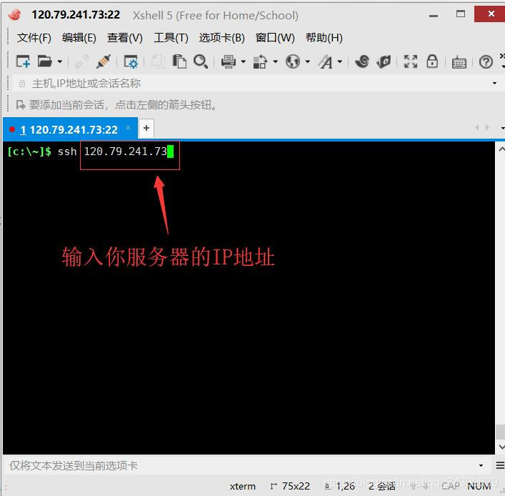
Task: Click the grayed Reconnect link icon
Action: 82,61
